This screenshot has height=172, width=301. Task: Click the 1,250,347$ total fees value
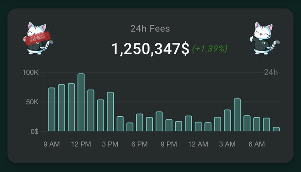pos(150,49)
